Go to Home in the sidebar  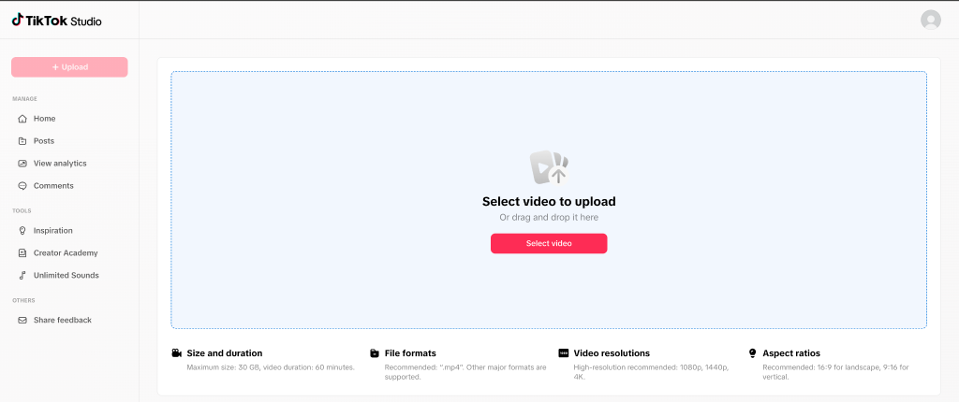click(x=44, y=119)
